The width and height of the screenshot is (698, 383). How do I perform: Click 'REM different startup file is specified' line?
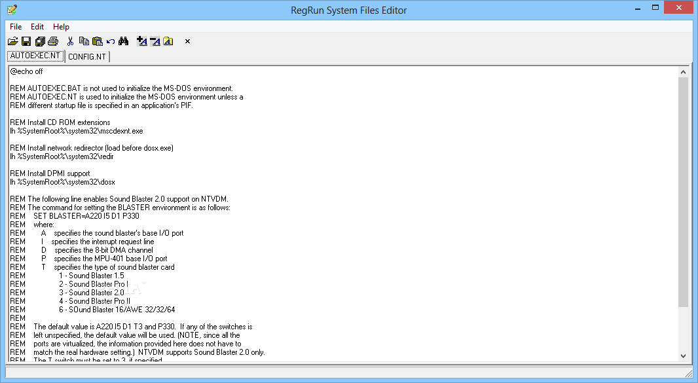[101, 105]
